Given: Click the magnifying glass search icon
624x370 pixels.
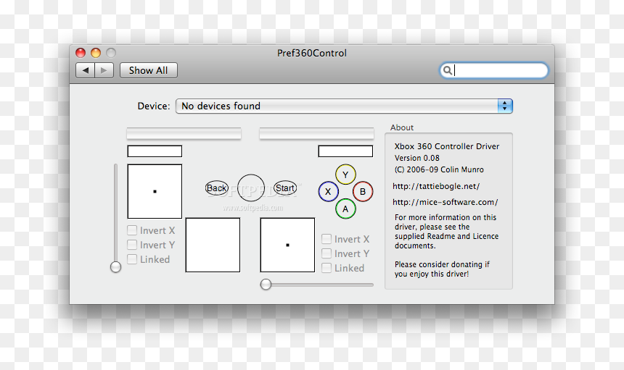Looking at the screenshot, I should (x=447, y=70).
